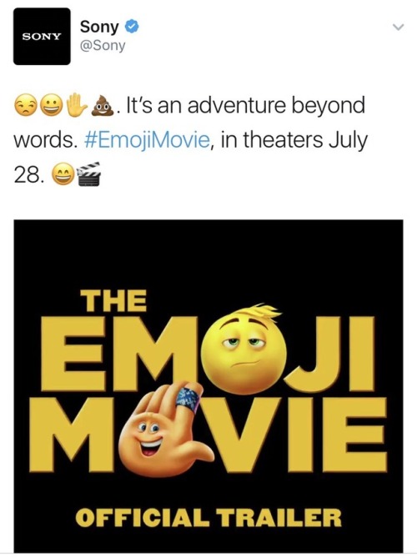The height and width of the screenshot is (558, 417).
Task: Click the raised hand emoji
Action: coord(76,105)
